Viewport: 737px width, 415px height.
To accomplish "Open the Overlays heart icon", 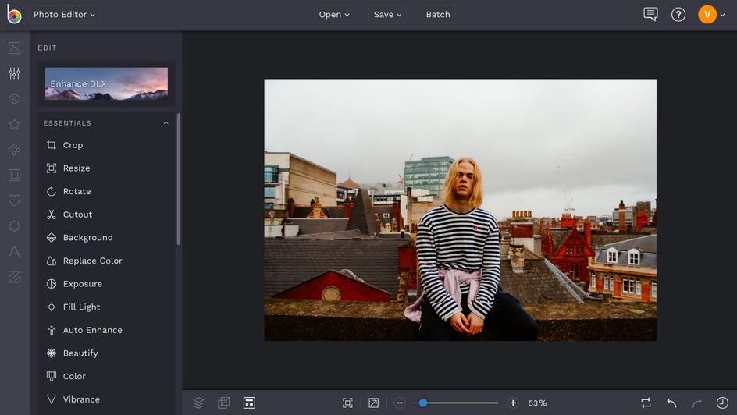I will click(14, 200).
